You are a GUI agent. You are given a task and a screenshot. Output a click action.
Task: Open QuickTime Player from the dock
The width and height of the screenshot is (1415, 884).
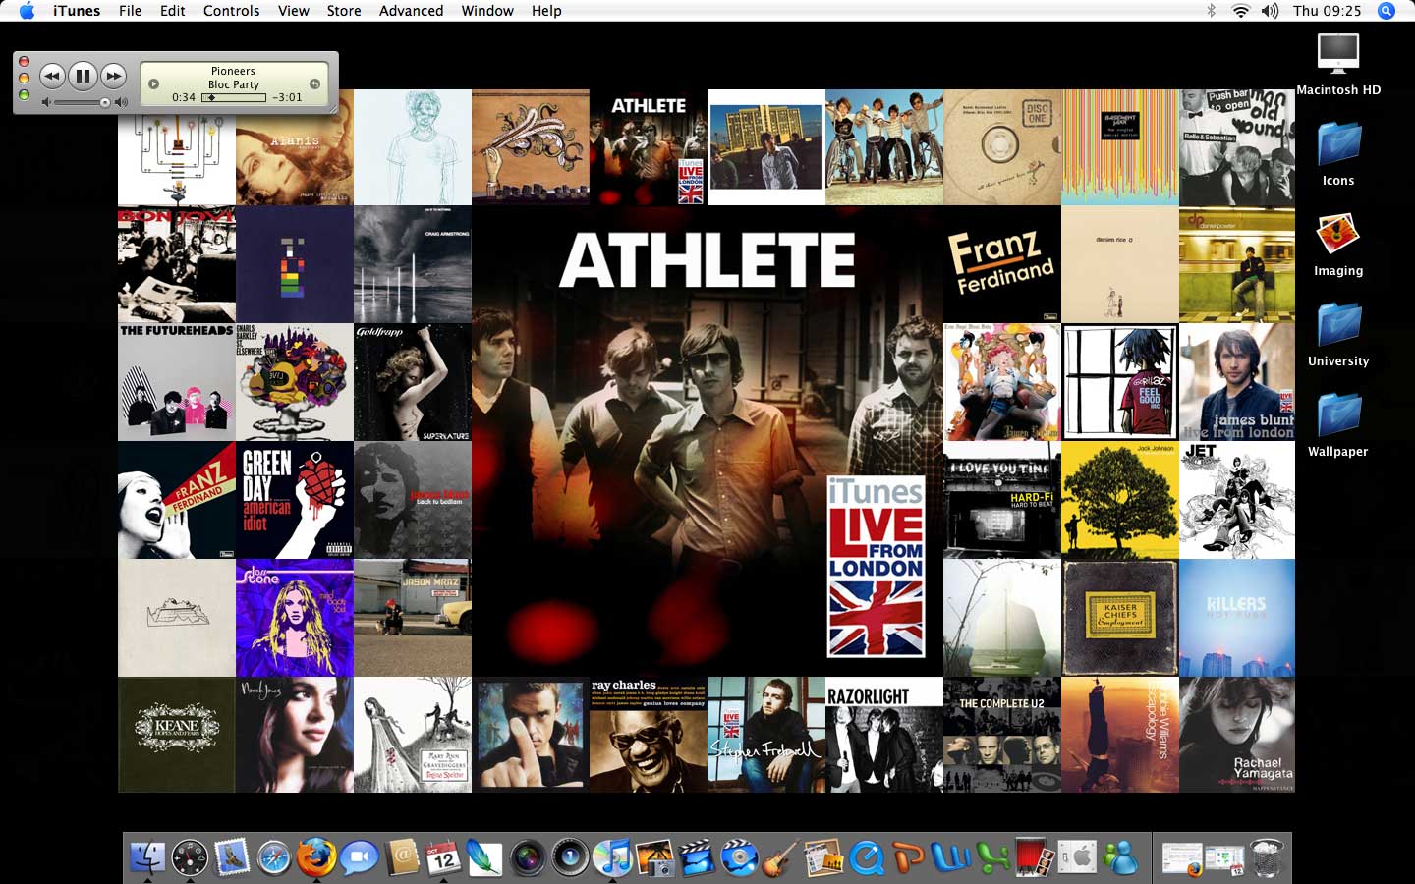click(x=867, y=857)
